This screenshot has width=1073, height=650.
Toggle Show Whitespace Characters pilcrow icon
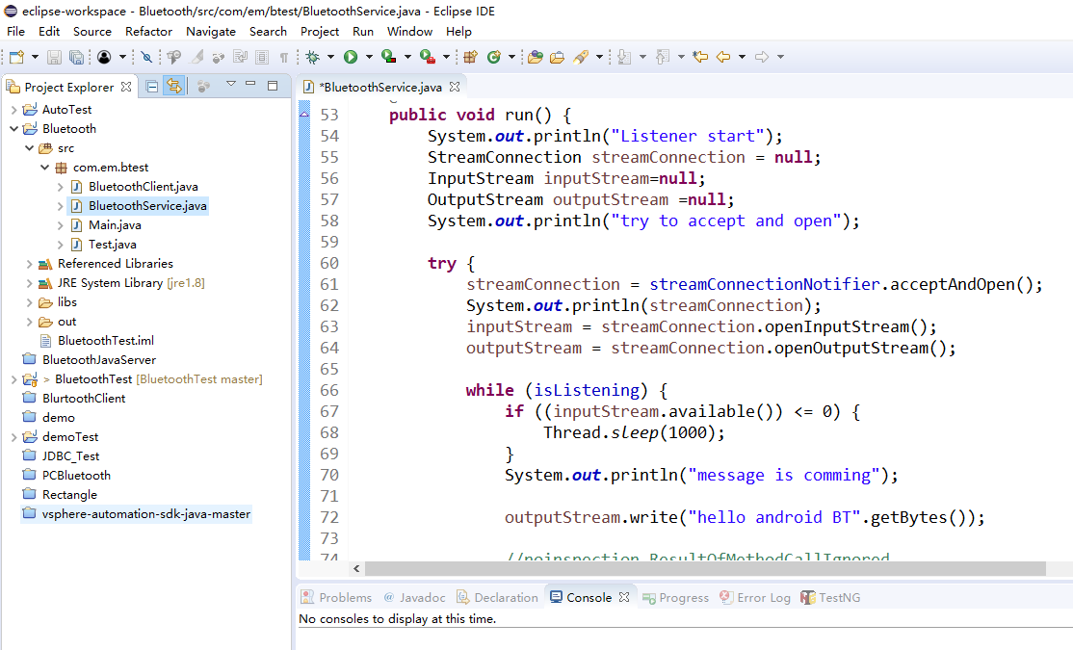284,58
